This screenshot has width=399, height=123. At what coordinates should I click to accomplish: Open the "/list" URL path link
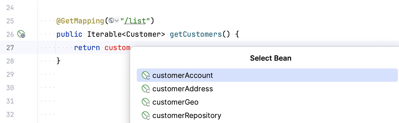137,21
